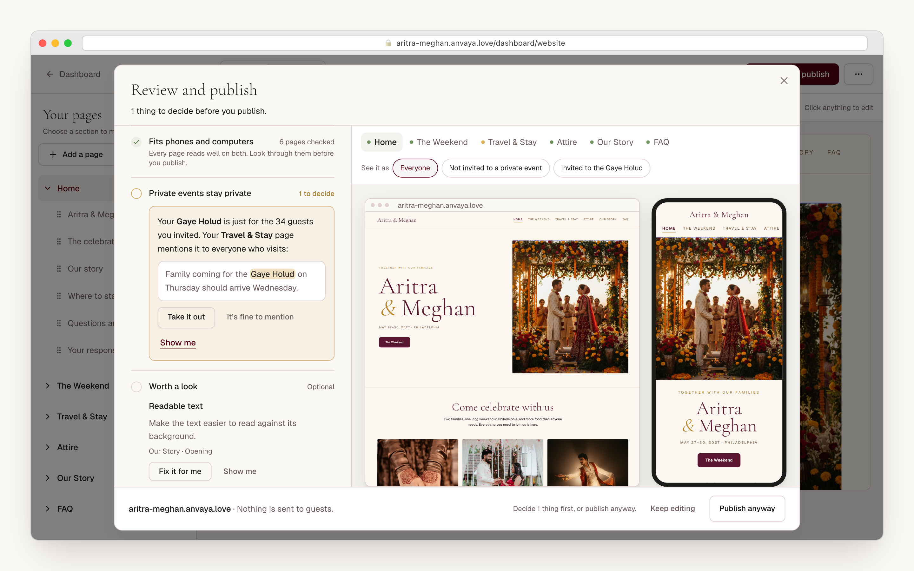Click the green check beside Fits phones and computers

[136, 142]
